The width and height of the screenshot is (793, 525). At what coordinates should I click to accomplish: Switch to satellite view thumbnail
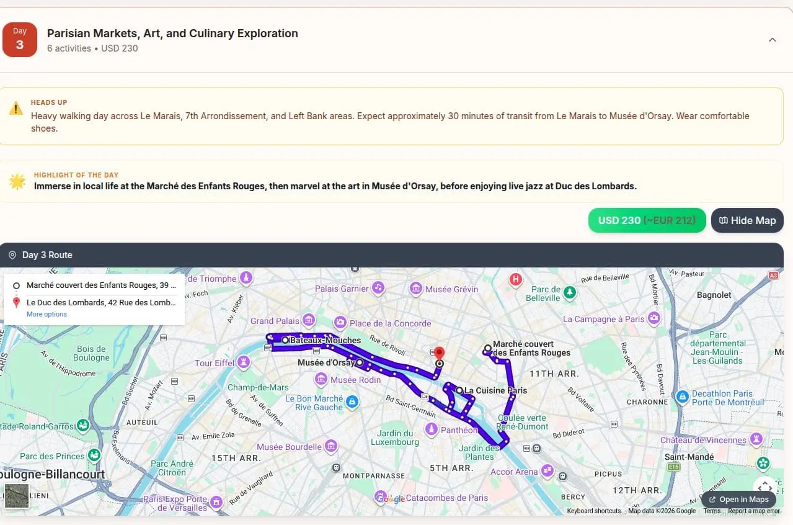tap(17, 496)
